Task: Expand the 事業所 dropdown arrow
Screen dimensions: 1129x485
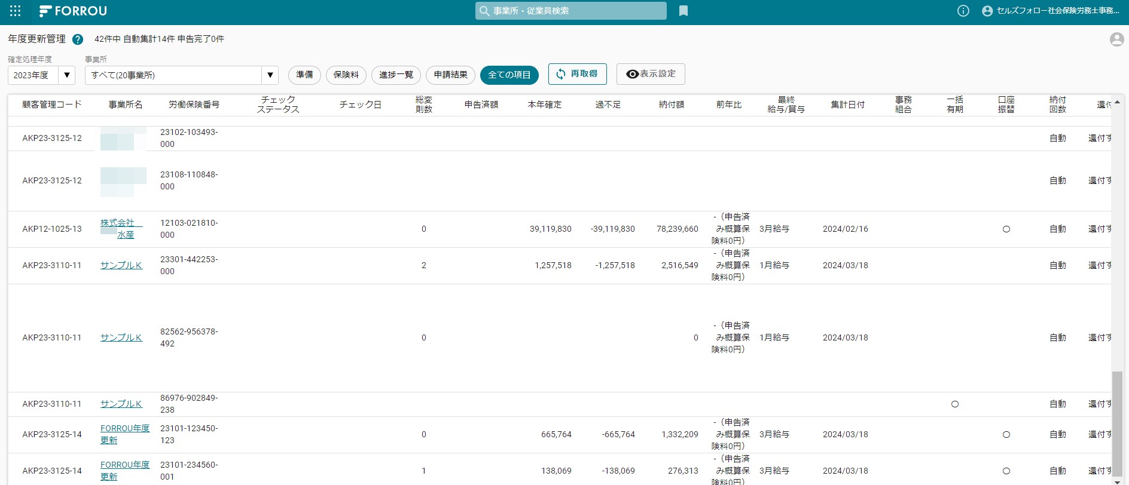Action: point(270,75)
